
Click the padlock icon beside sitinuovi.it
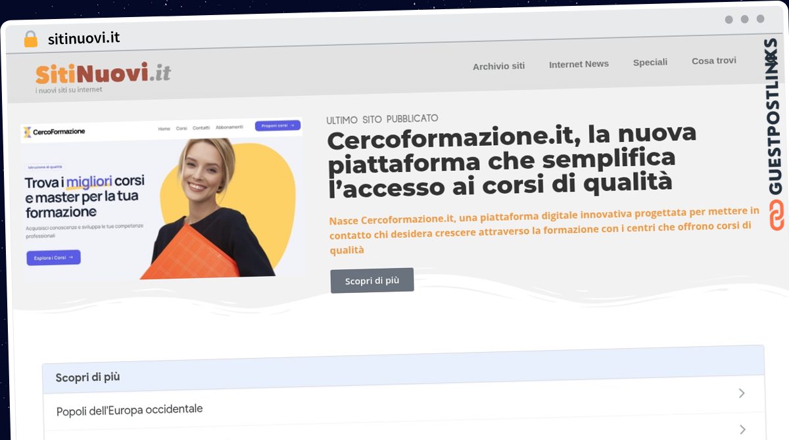pos(31,39)
